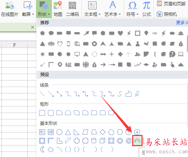Select the octagon basic shape
The width and height of the screenshot is (188, 157).
(137, 132)
